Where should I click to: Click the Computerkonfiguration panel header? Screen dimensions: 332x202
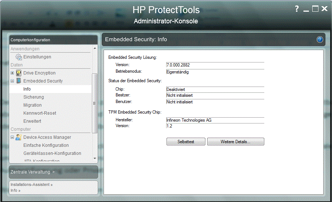[53, 40]
